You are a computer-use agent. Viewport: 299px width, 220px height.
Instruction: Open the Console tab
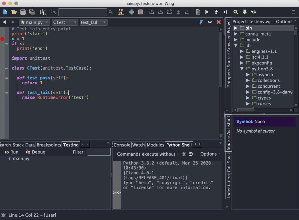tap(122, 145)
